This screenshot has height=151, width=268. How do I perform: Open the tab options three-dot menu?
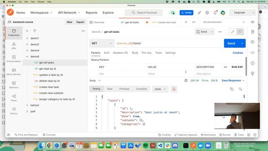pyautogui.click(x=193, y=22)
